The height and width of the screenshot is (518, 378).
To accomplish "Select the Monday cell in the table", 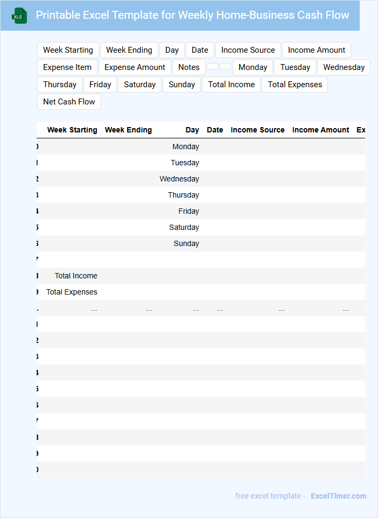I will point(186,146).
